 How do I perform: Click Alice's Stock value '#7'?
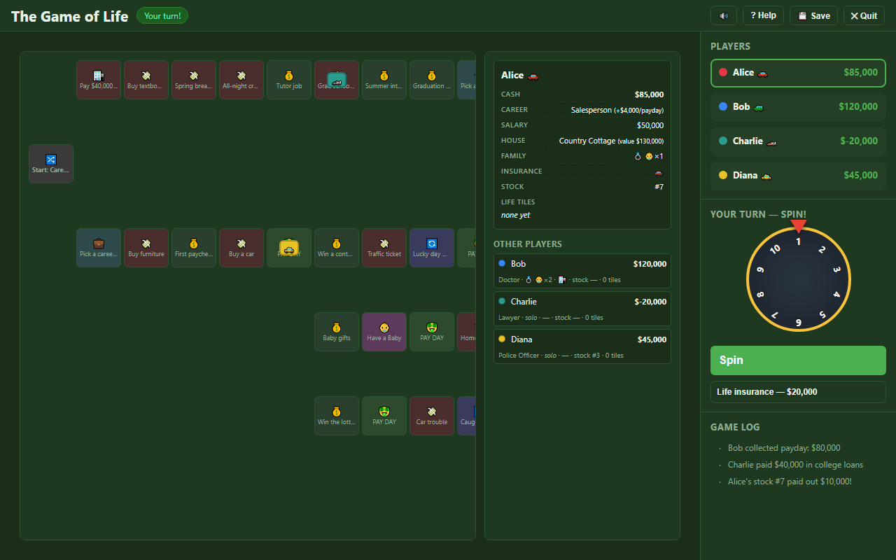[x=659, y=187]
